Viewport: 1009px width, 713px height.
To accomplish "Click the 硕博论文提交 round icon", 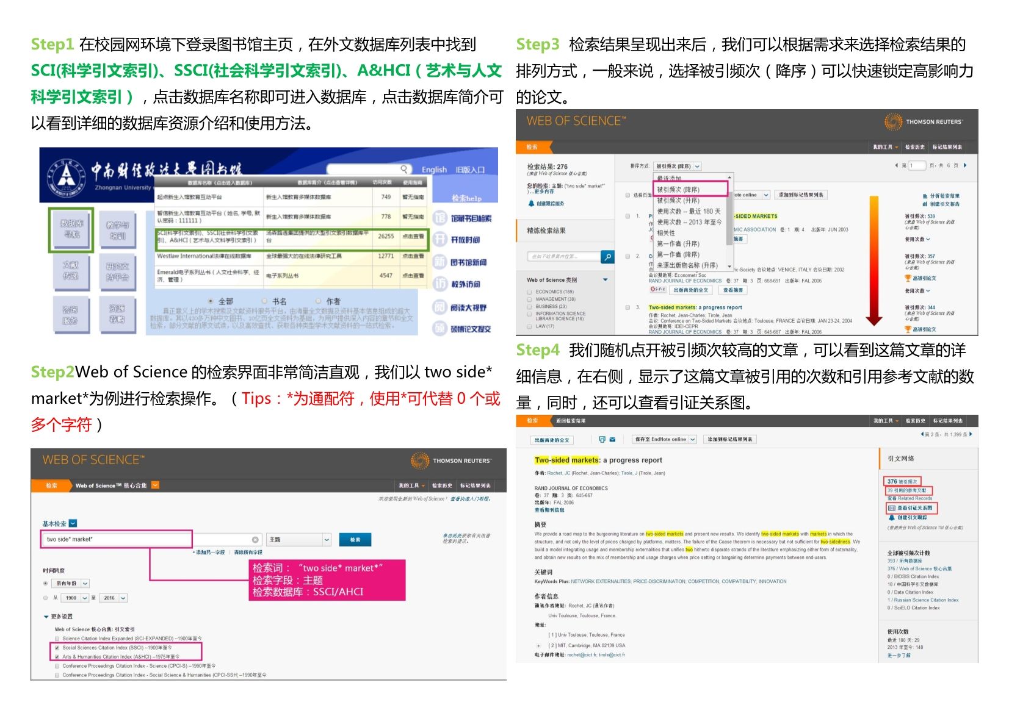I will coord(440,329).
